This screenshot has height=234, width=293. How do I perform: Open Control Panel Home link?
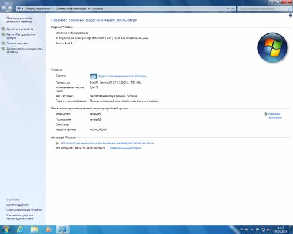[19, 20]
